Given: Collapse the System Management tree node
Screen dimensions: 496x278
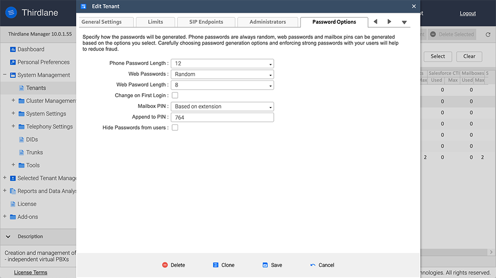Looking at the screenshot, I should [5, 75].
